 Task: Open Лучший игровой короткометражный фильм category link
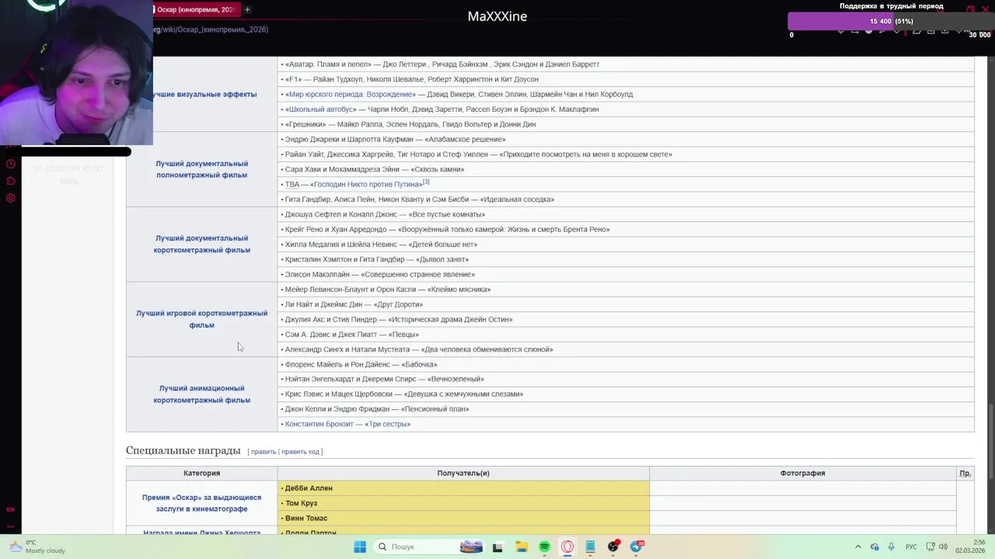tap(201, 319)
